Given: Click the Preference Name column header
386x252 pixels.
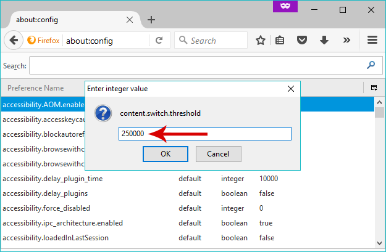Looking at the screenshot, I should tap(36, 88).
